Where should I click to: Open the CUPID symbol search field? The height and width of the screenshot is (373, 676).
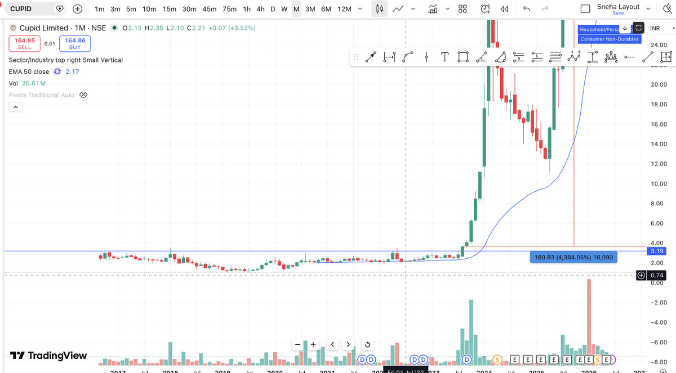pos(35,9)
